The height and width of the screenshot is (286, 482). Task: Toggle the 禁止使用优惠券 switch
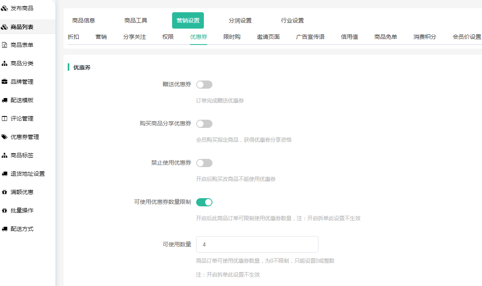(204, 163)
